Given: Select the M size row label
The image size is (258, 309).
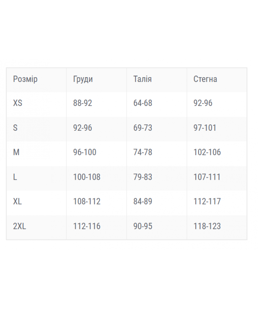Looking at the screenshot, I should [16, 152].
